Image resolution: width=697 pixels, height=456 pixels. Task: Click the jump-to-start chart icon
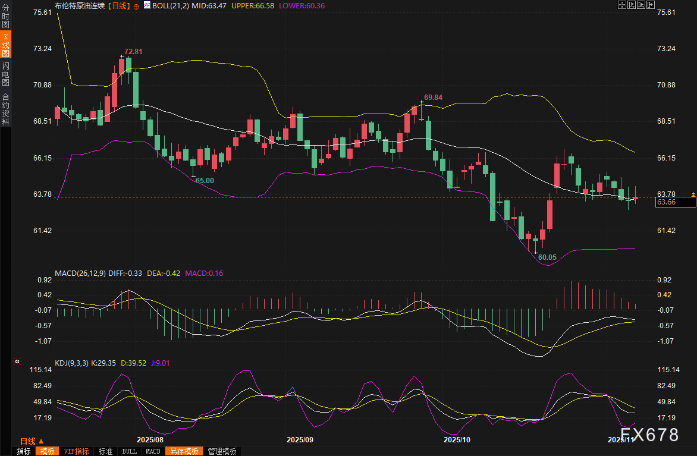click(632, 5)
